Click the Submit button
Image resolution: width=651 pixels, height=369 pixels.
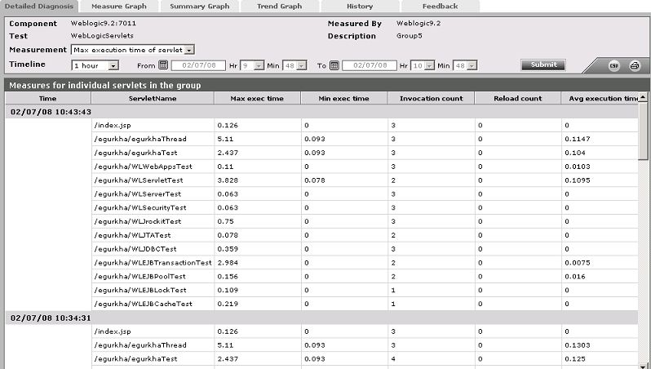point(543,64)
